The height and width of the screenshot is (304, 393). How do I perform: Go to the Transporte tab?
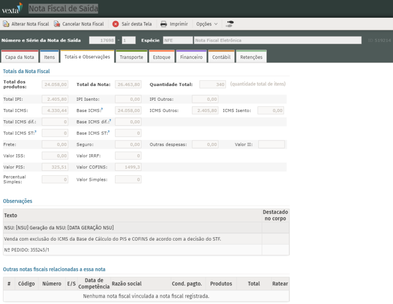[x=131, y=57]
